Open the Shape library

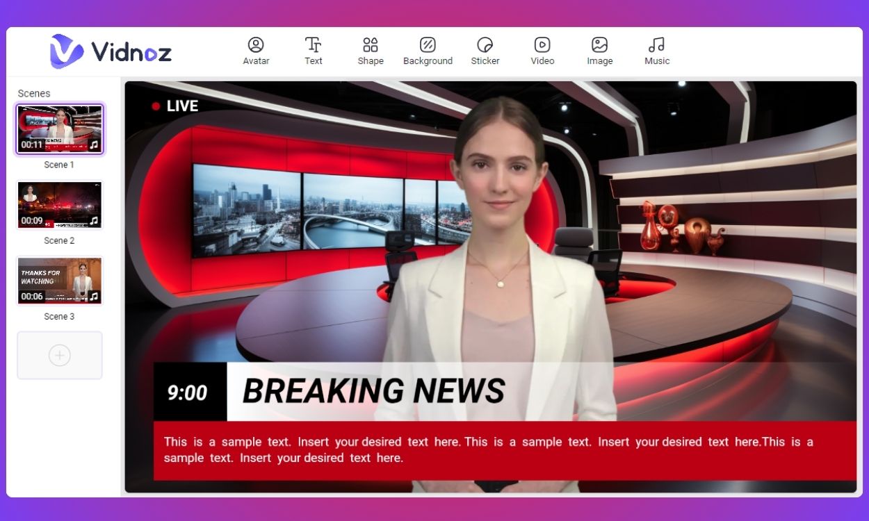370,51
